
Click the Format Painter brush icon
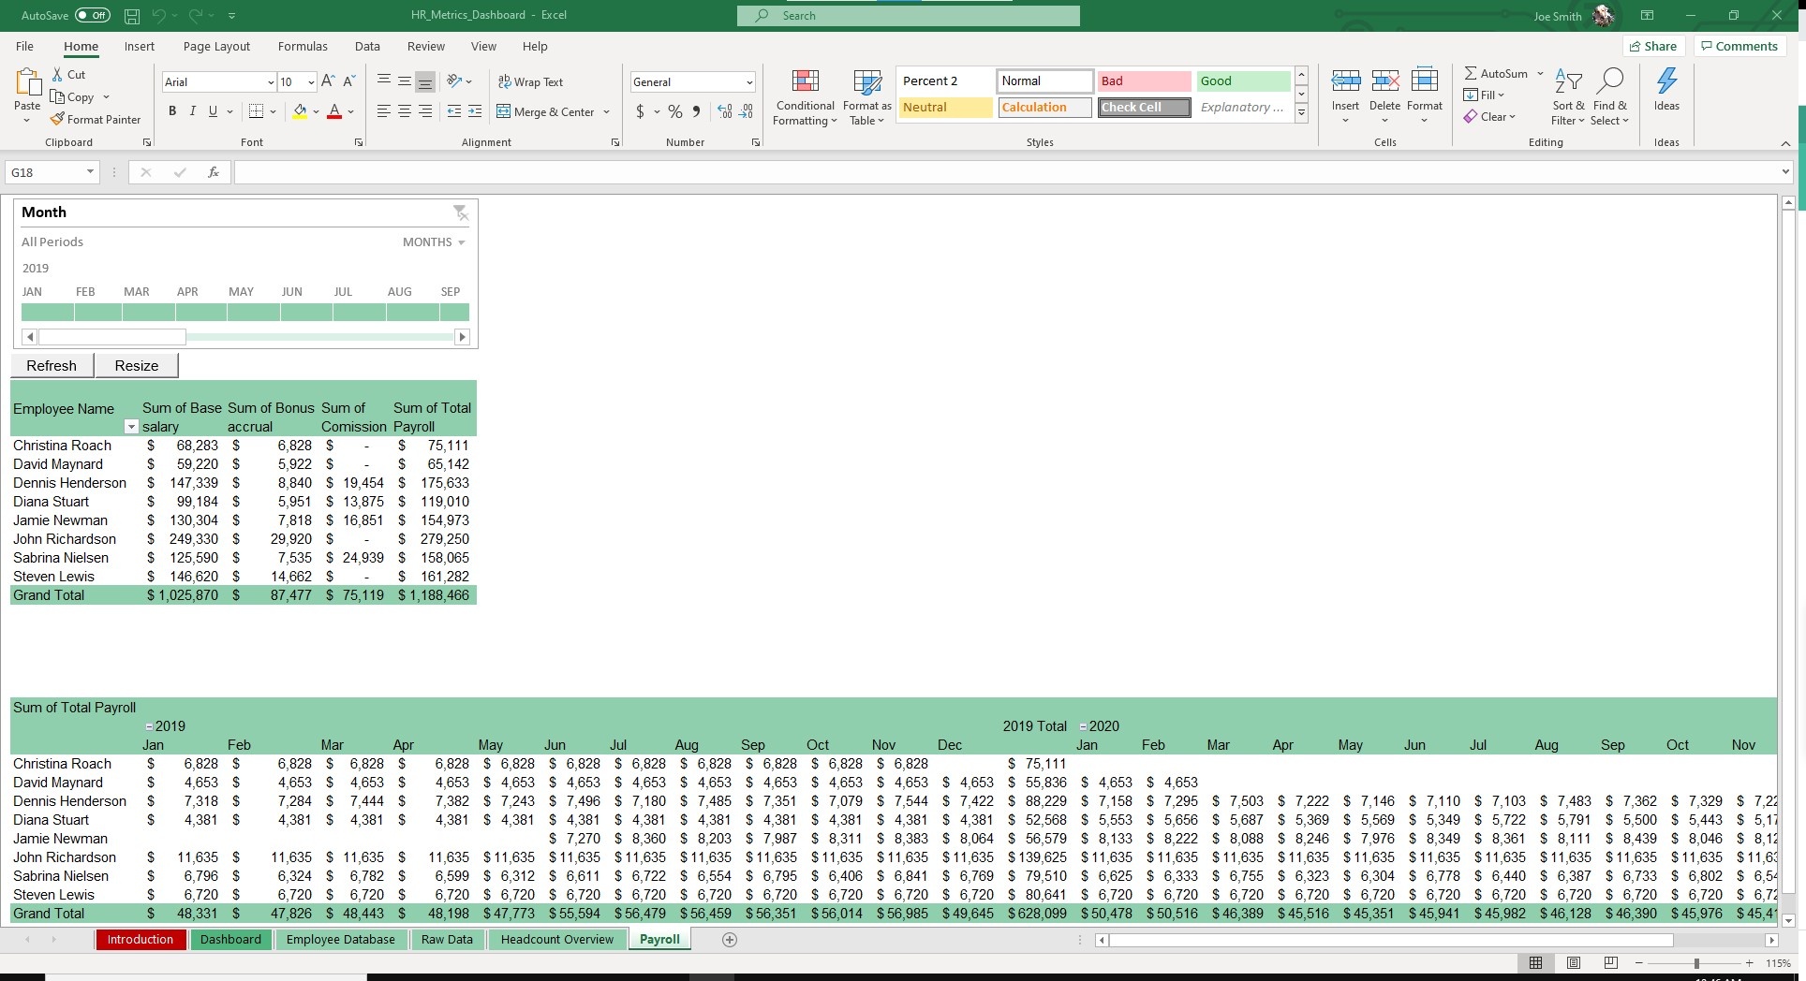tap(57, 119)
